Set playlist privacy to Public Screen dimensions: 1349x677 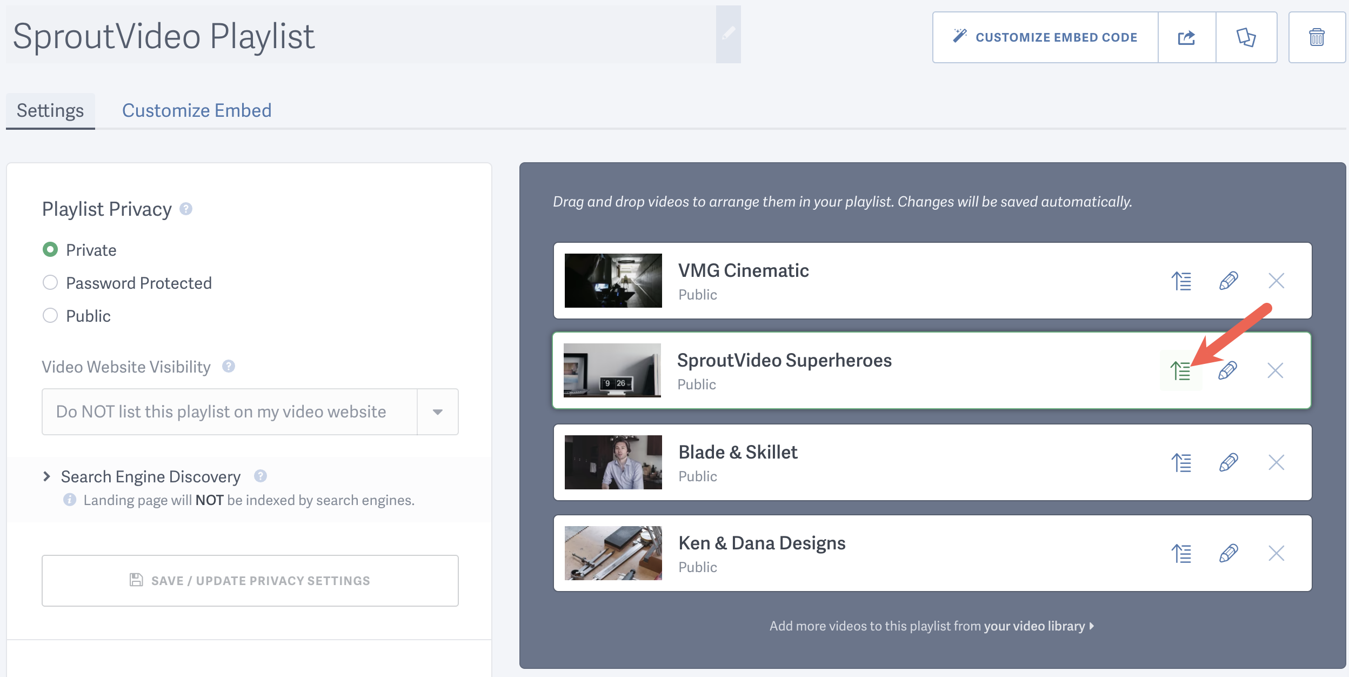(50, 315)
